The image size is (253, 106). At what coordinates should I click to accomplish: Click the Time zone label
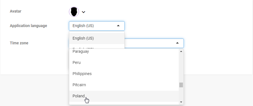[x=19, y=43]
